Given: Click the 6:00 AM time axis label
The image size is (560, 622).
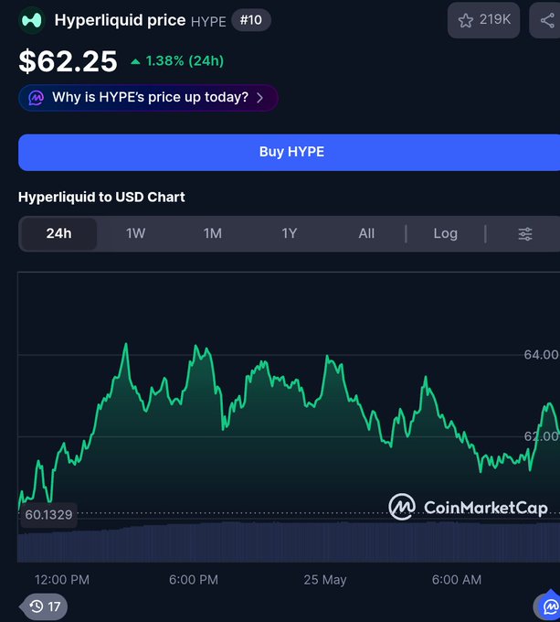Looking at the screenshot, I should click(457, 580).
